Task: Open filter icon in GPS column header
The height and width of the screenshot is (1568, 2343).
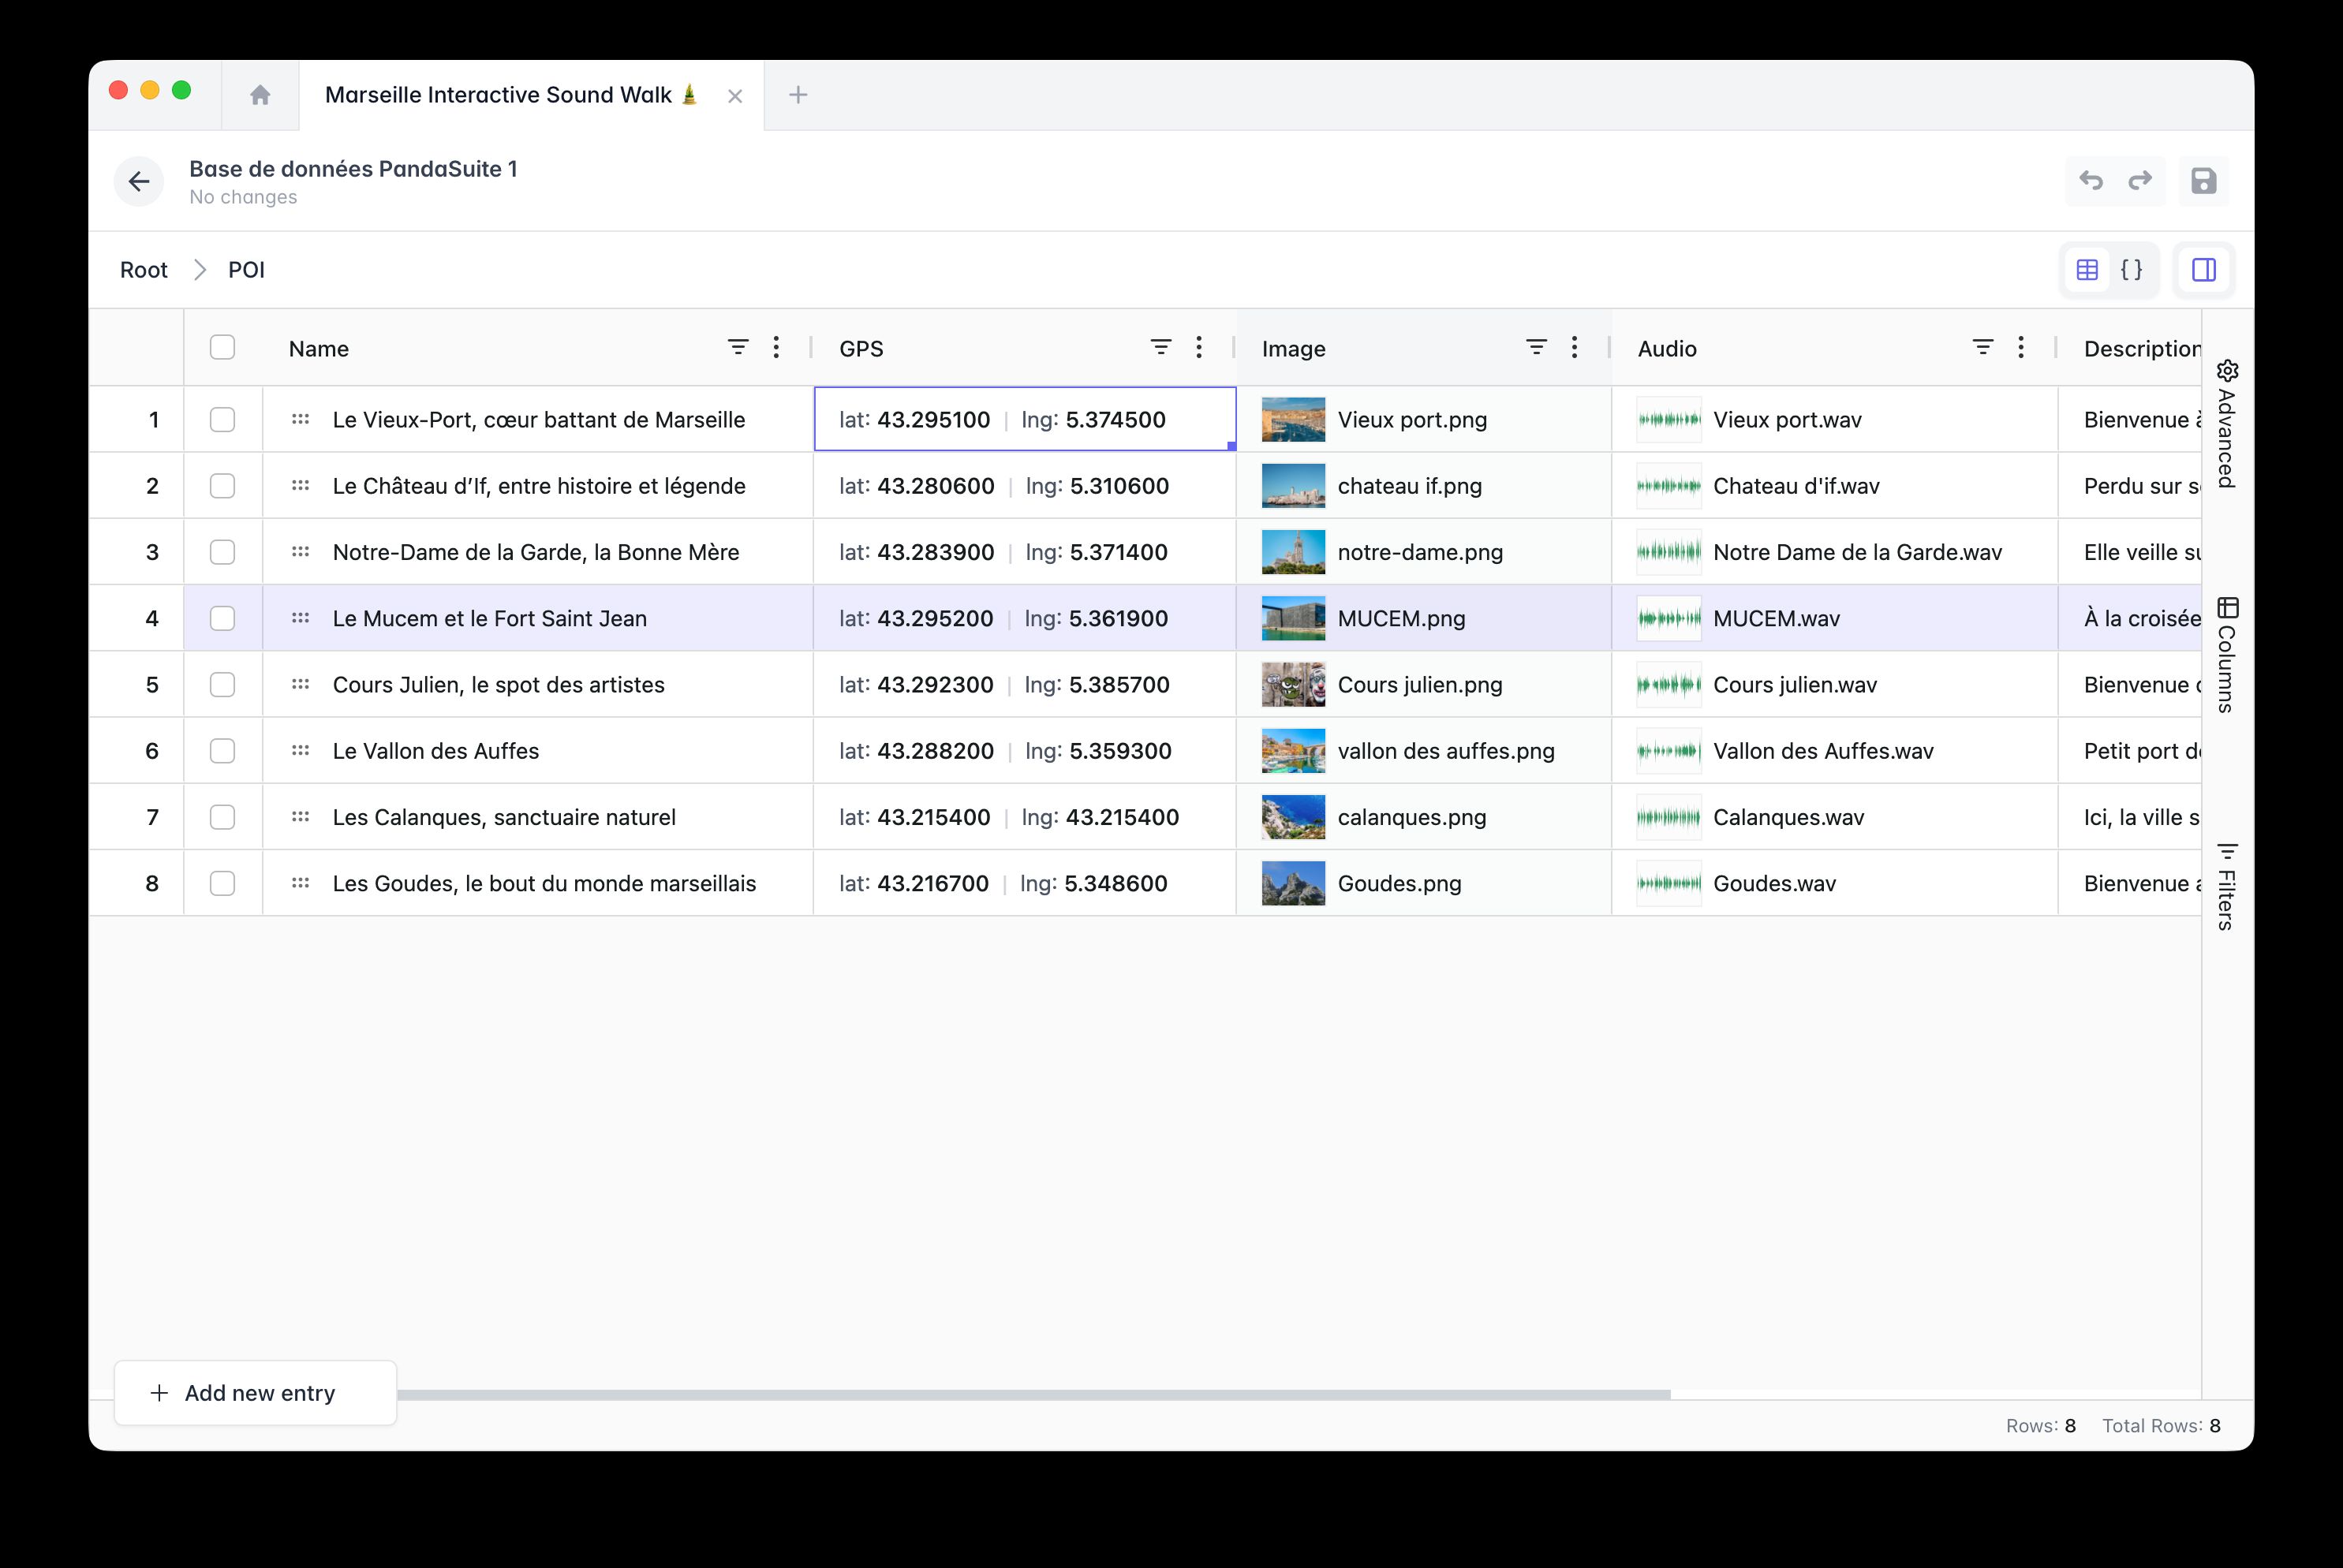Action: coord(1160,348)
